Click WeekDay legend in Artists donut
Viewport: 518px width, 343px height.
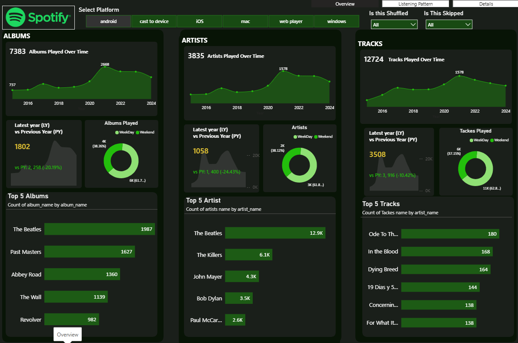303,137
